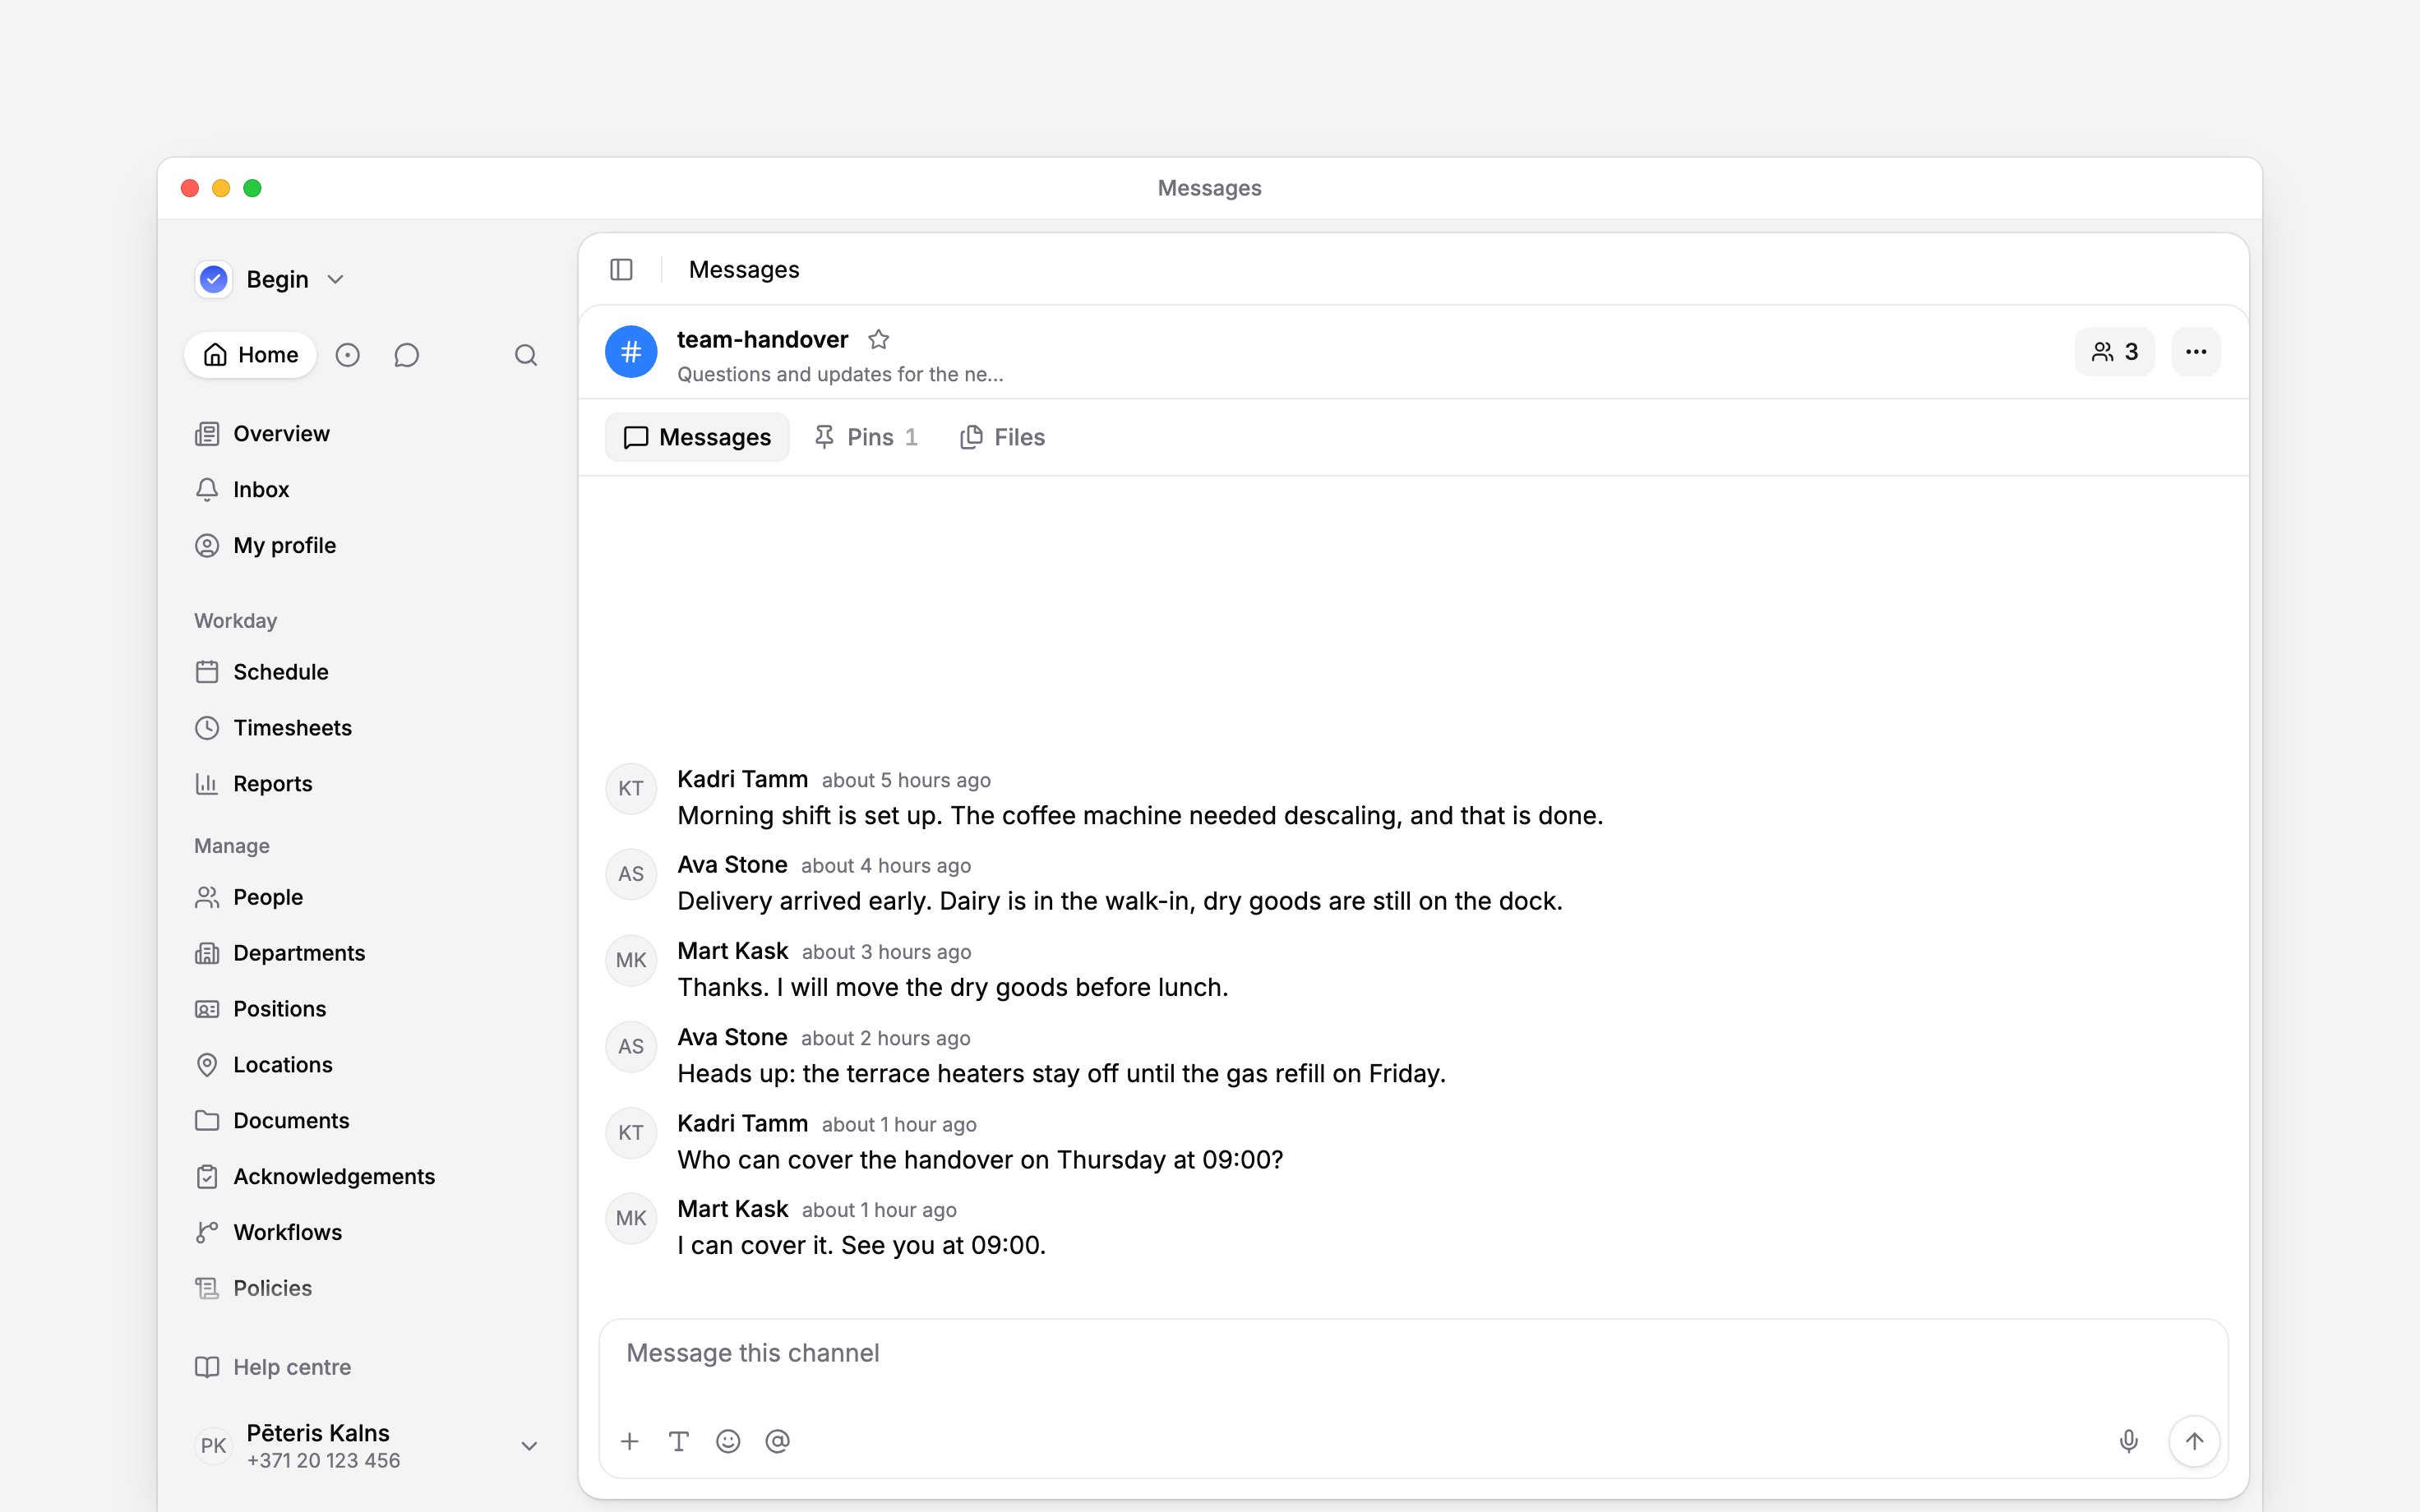
Task: Click the plus attachment icon in composer
Action: [x=629, y=1441]
